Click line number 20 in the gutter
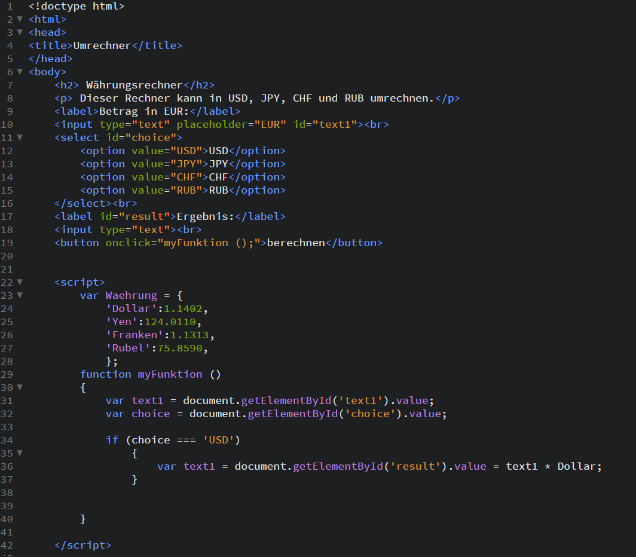 7,256
